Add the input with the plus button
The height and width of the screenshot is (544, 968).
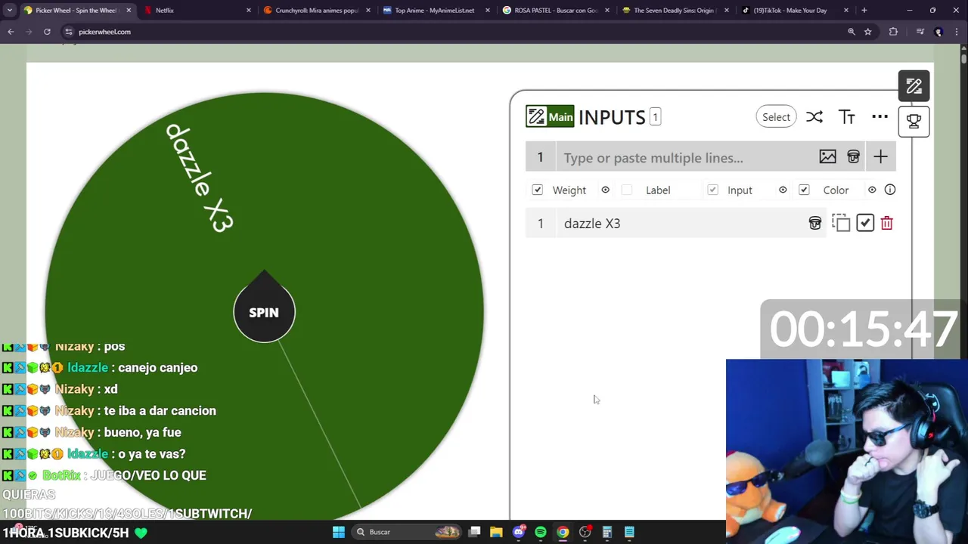880,157
